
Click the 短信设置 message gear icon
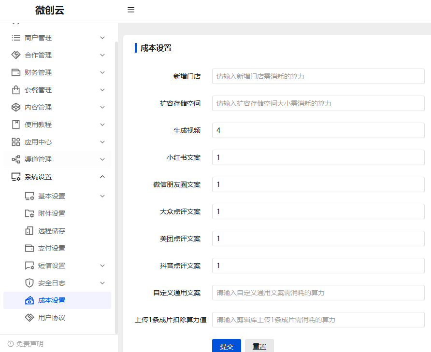(x=29, y=266)
